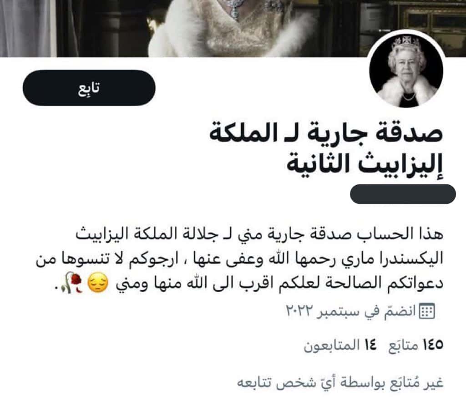
Task: Click bio line starting with هذا الحساب
Action: pos(259,234)
